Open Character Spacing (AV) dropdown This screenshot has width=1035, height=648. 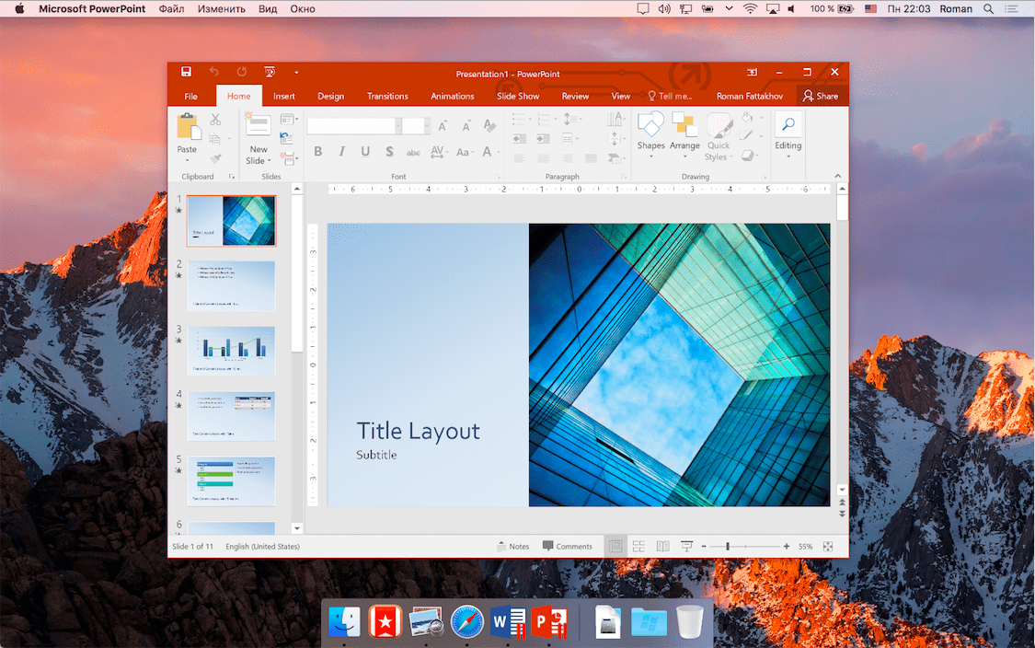click(x=439, y=152)
